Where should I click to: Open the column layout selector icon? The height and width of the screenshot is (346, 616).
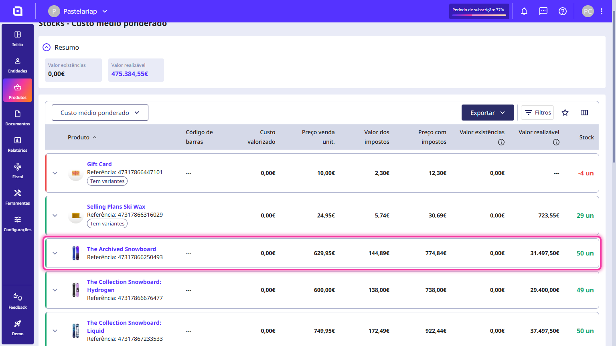[584, 113]
